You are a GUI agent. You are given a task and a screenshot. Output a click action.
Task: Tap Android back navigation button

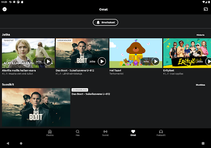click(x=8, y=143)
